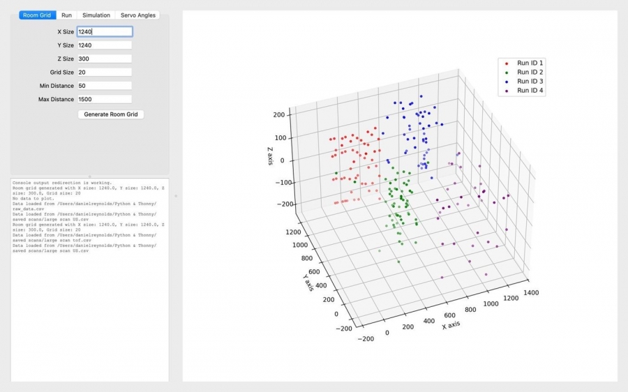Screen dimensions: 628x392
Task: Click the X axis label on plot
Action: click(x=451, y=325)
